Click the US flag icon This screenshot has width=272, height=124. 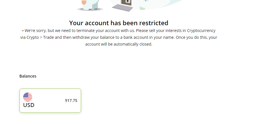(28, 97)
